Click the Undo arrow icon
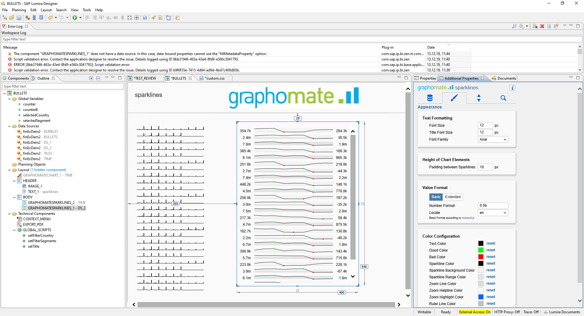584x316 pixels. pyautogui.click(x=50, y=18)
